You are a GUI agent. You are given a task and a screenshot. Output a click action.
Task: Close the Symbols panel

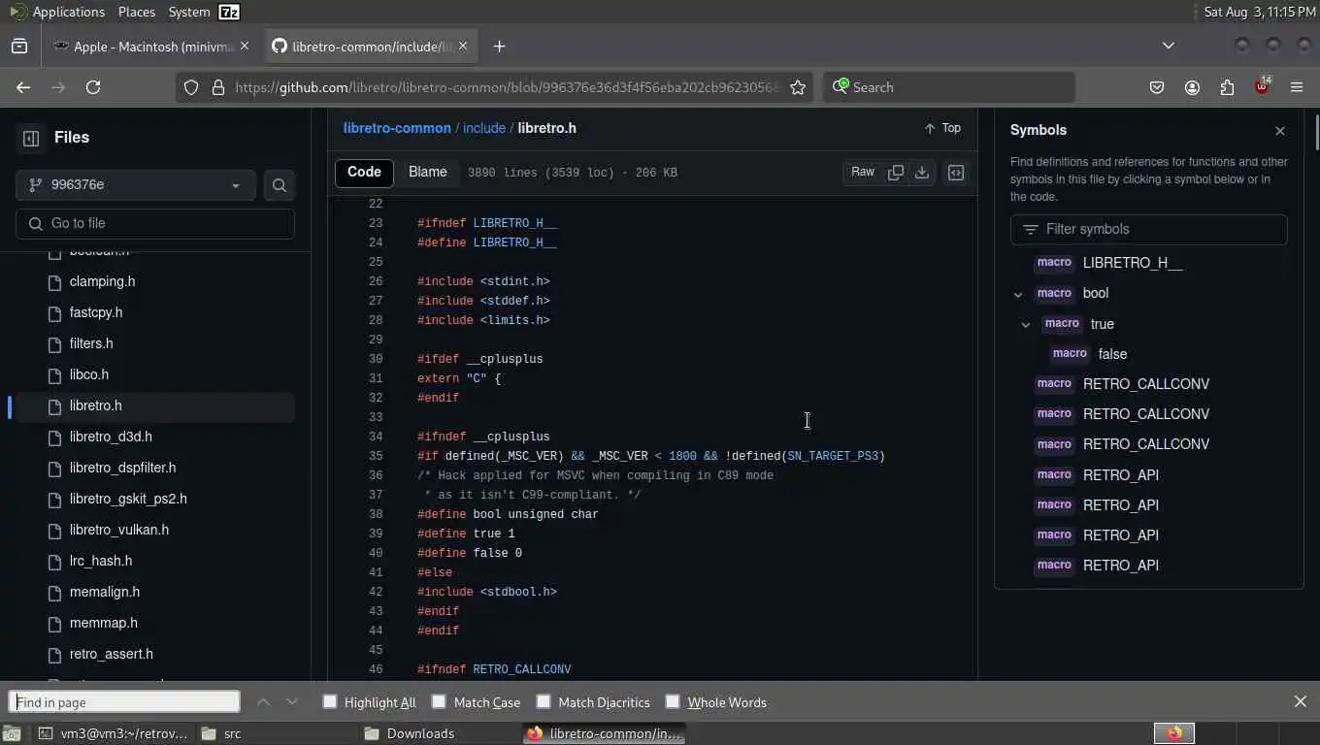tap(1280, 131)
